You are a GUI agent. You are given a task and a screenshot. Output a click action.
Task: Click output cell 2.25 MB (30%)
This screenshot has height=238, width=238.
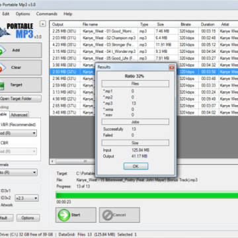(x=64, y=31)
